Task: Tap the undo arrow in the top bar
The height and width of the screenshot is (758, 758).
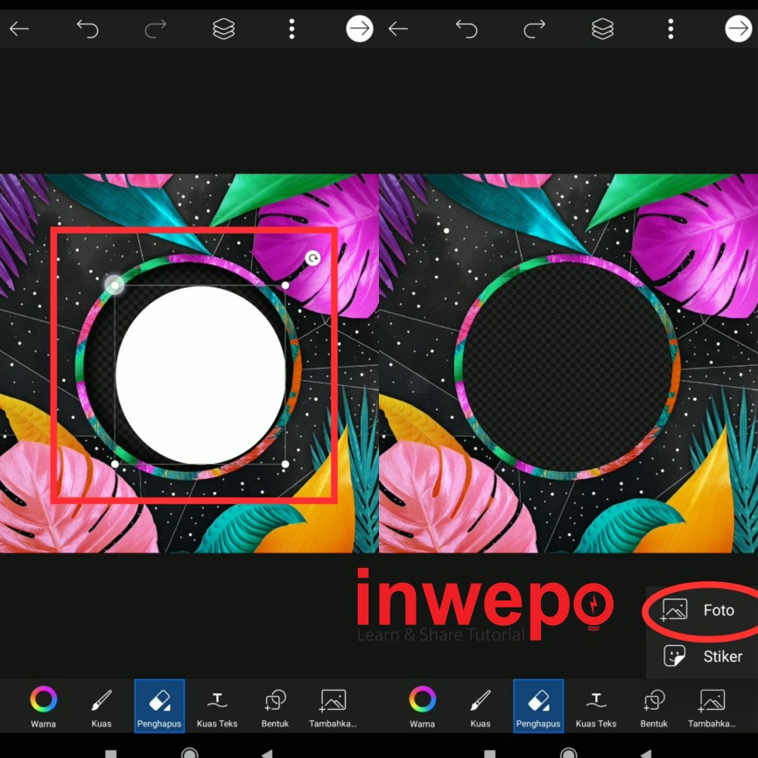Action: click(x=88, y=28)
